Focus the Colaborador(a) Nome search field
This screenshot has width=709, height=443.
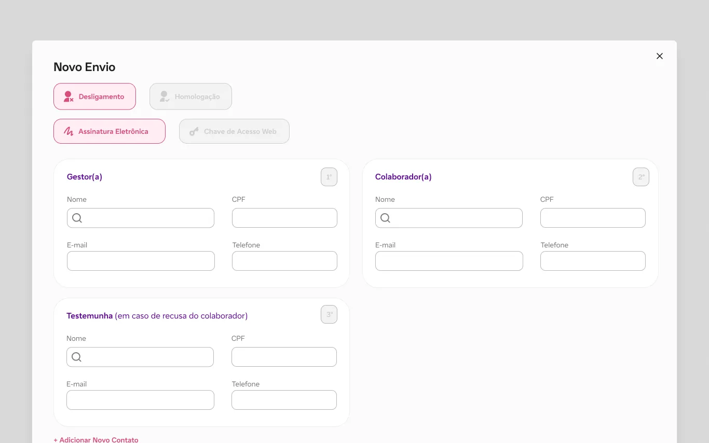[x=449, y=218]
